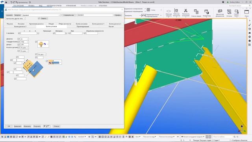Toggle the Обработка поверхности checkbox
Screen dimensions: 252x142
85,33
